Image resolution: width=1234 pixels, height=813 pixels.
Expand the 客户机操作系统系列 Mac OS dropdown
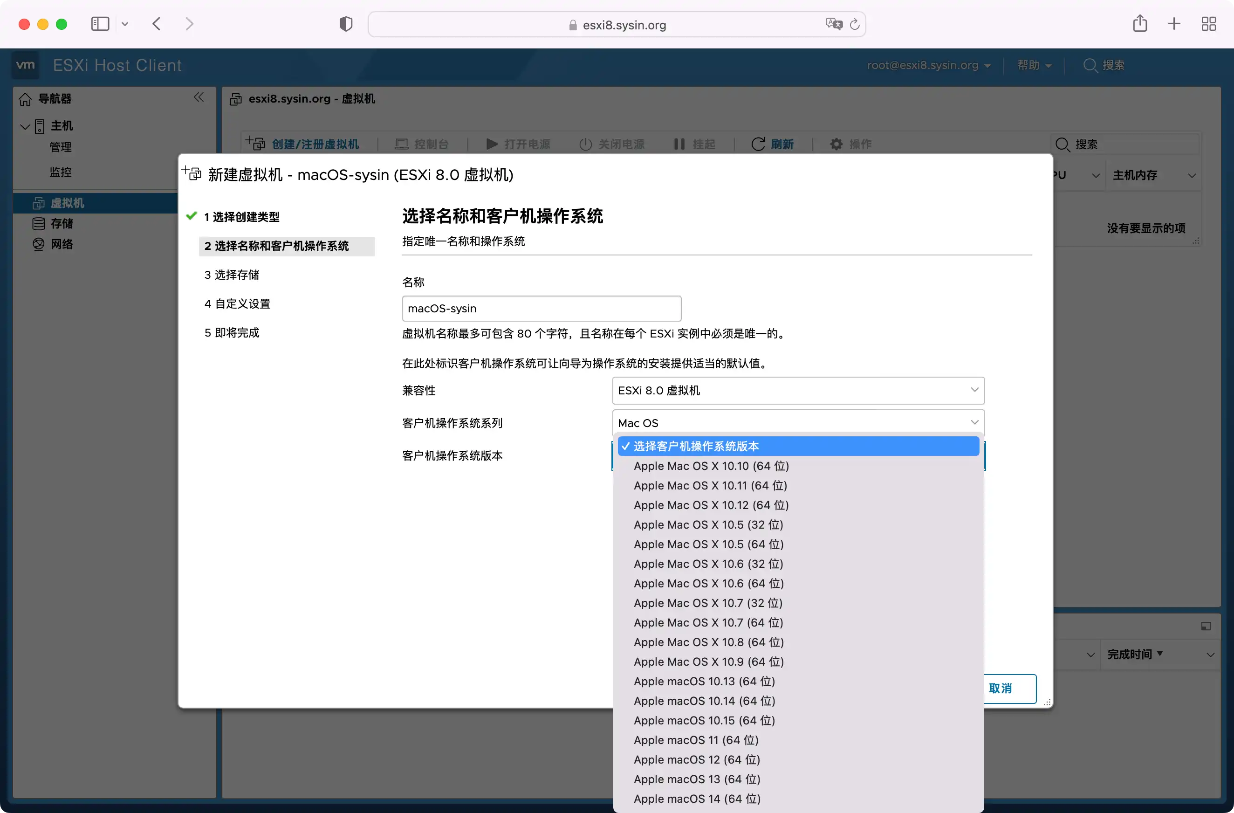(x=798, y=423)
